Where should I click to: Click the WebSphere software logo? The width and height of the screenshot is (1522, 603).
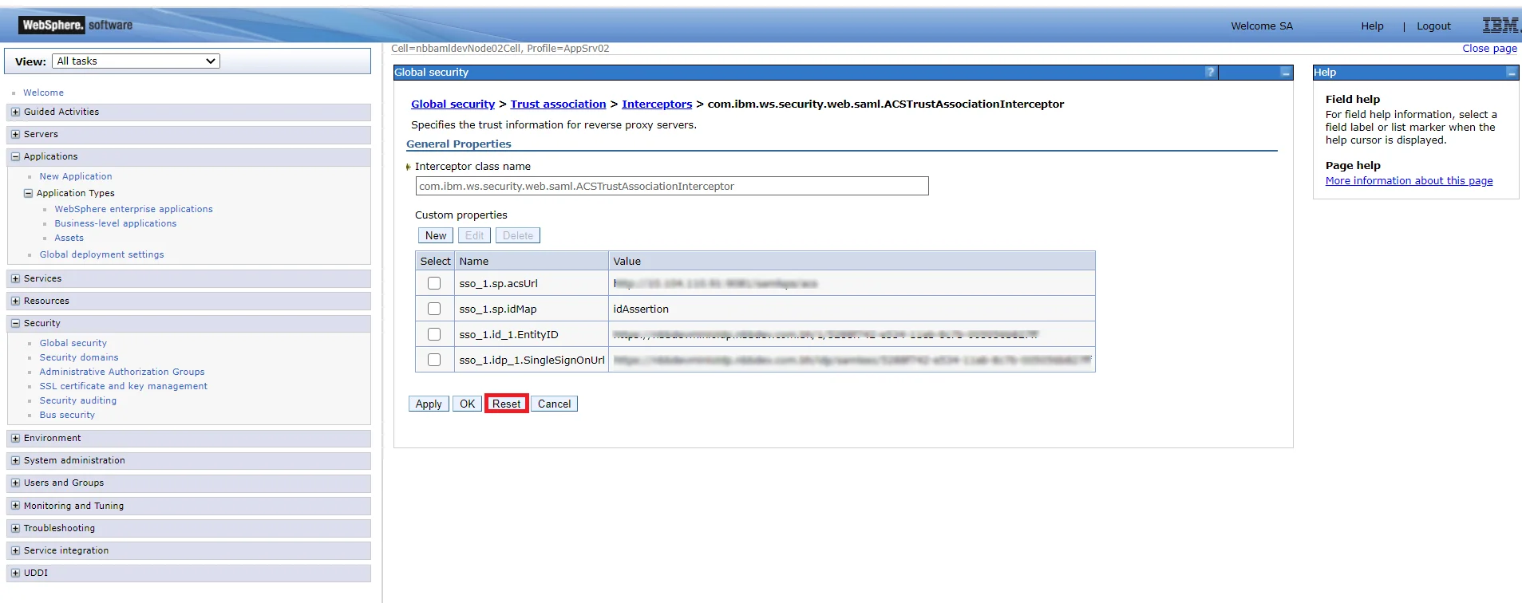[x=77, y=26]
